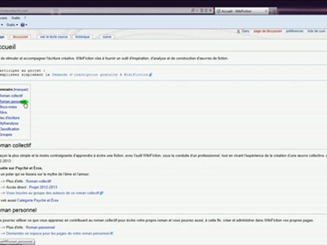Open the 'voir le texte source' tab

(54, 37)
